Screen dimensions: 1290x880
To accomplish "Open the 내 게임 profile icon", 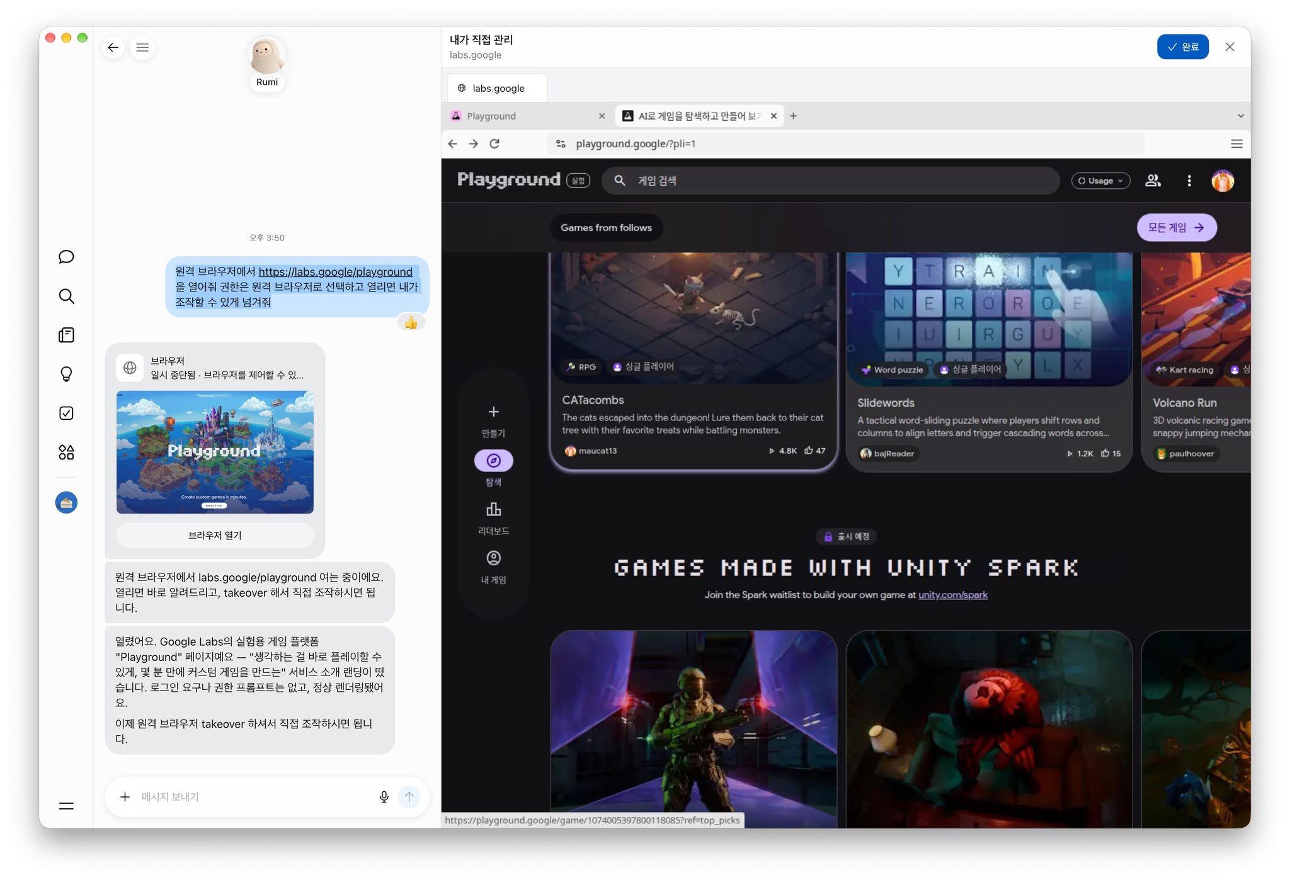I will 493,558.
